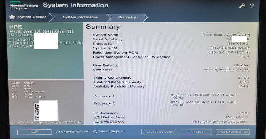Click Boot Mode value UEFI Mode
The height and width of the screenshot is (139, 266).
[x=227, y=69]
